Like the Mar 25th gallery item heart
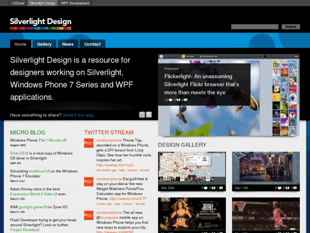This screenshot has height=233, width=310. tap(206, 188)
